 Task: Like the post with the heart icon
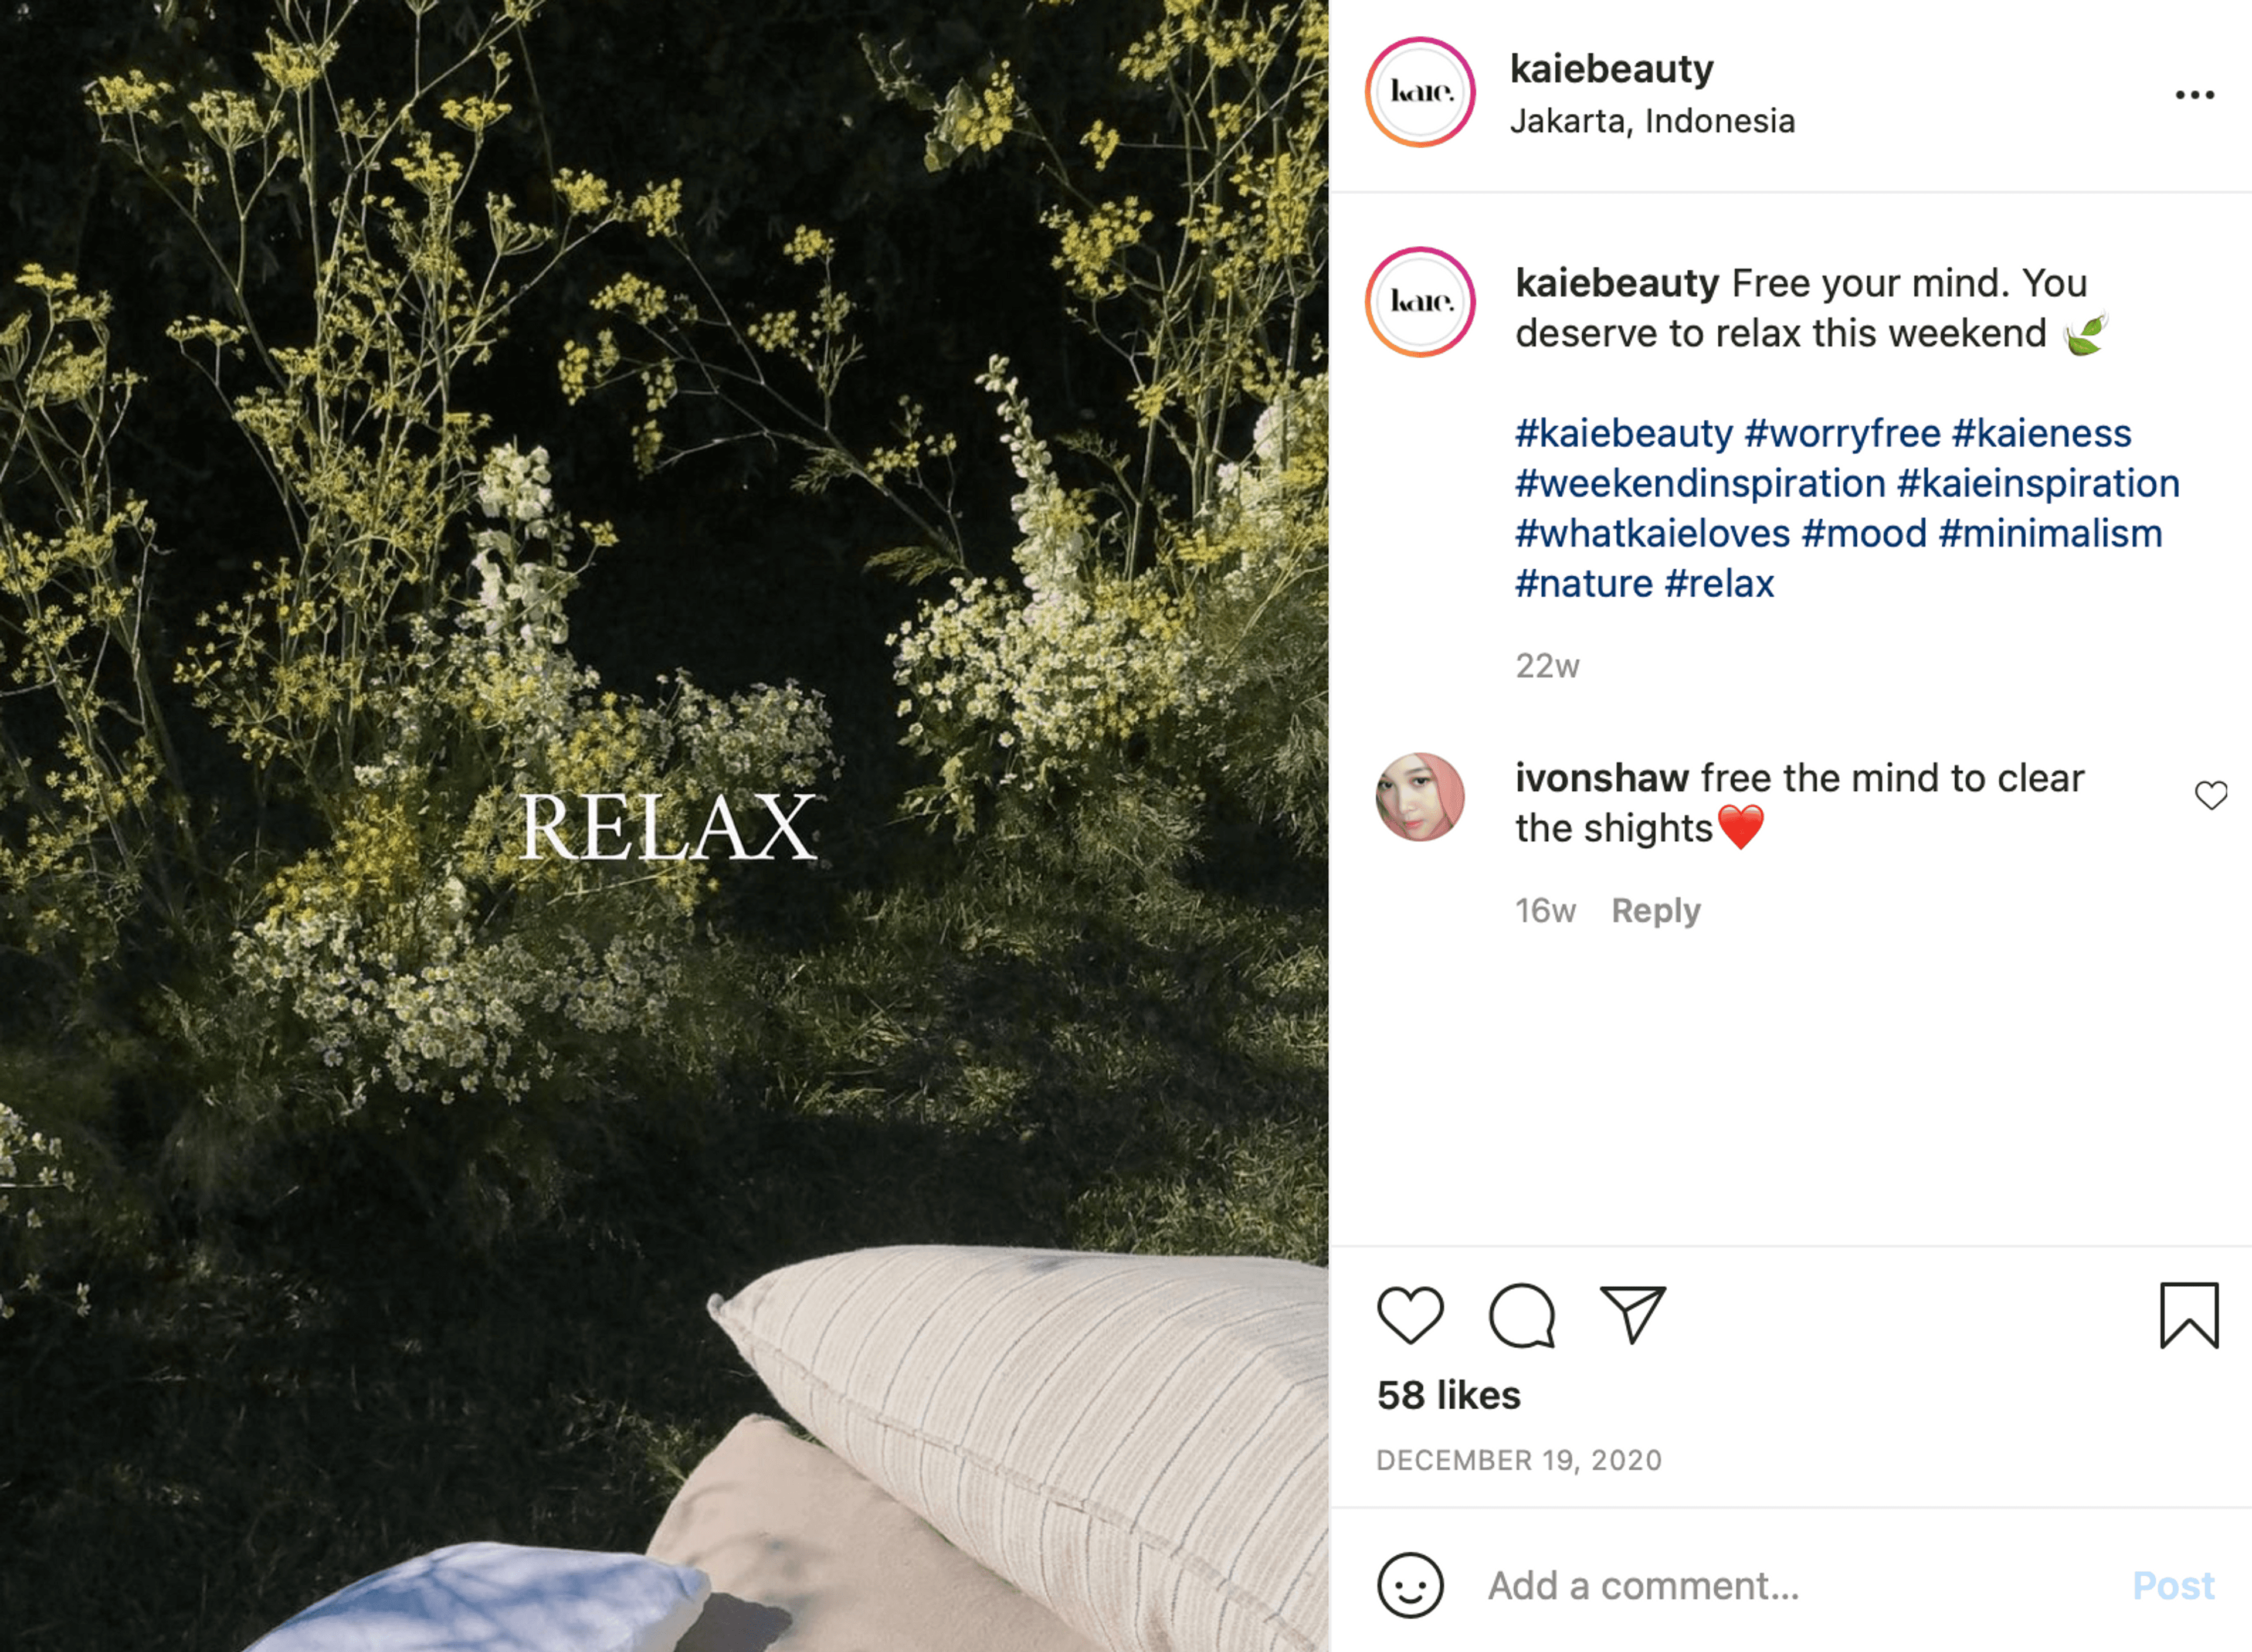pos(1410,1315)
